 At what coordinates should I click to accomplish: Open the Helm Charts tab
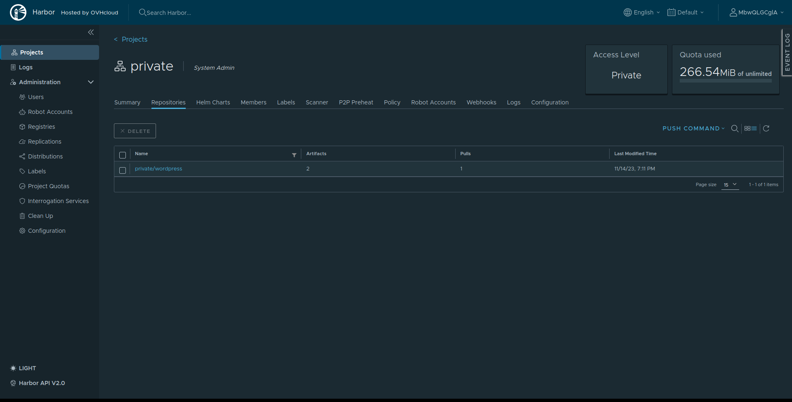tap(213, 102)
